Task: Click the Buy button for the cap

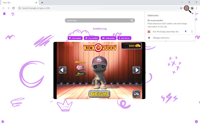Action: (81, 74)
